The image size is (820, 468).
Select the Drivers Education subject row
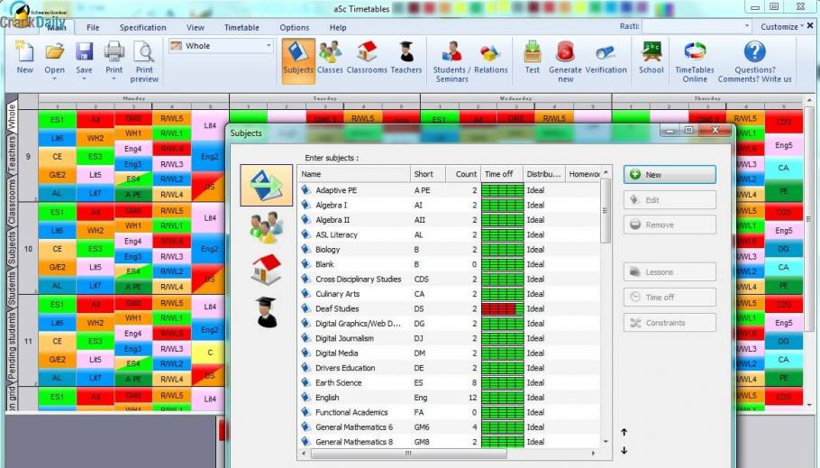click(x=450, y=368)
